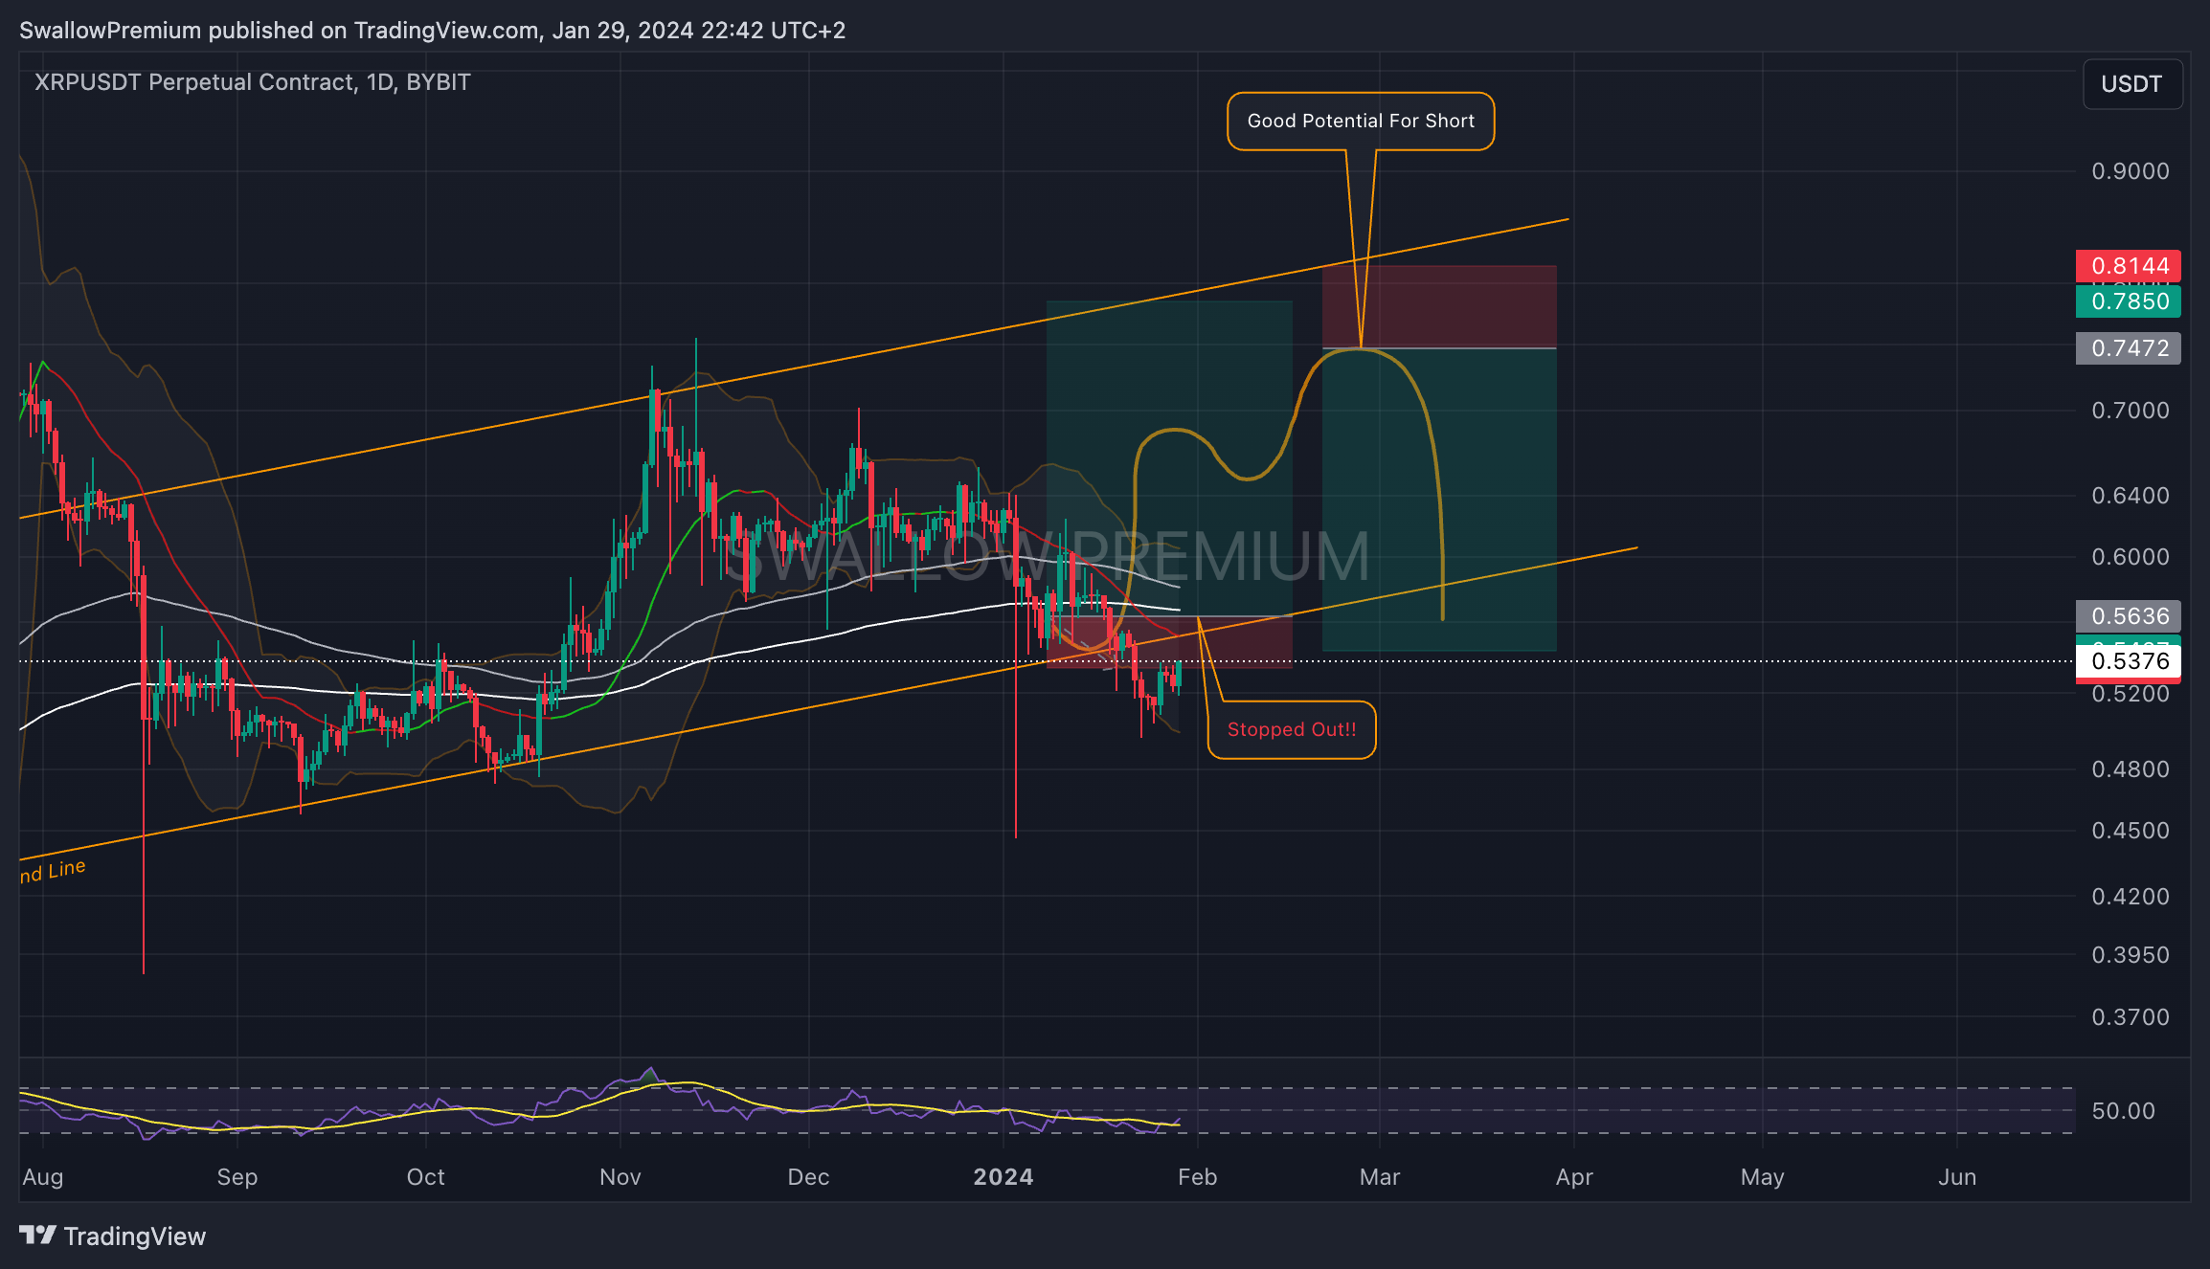
Task: Click the May label on time axis
Action: tap(1763, 1177)
